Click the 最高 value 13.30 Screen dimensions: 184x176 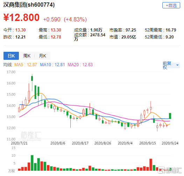pos(56,30)
